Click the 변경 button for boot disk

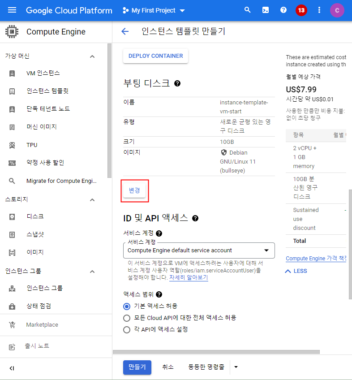click(134, 190)
